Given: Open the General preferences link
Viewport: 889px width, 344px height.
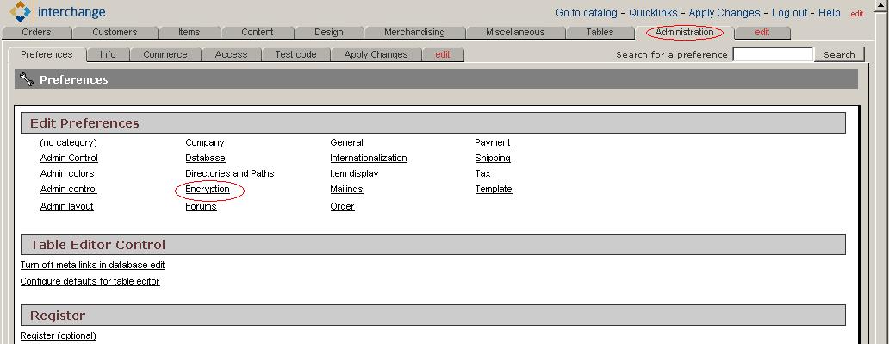Looking at the screenshot, I should [x=347, y=142].
